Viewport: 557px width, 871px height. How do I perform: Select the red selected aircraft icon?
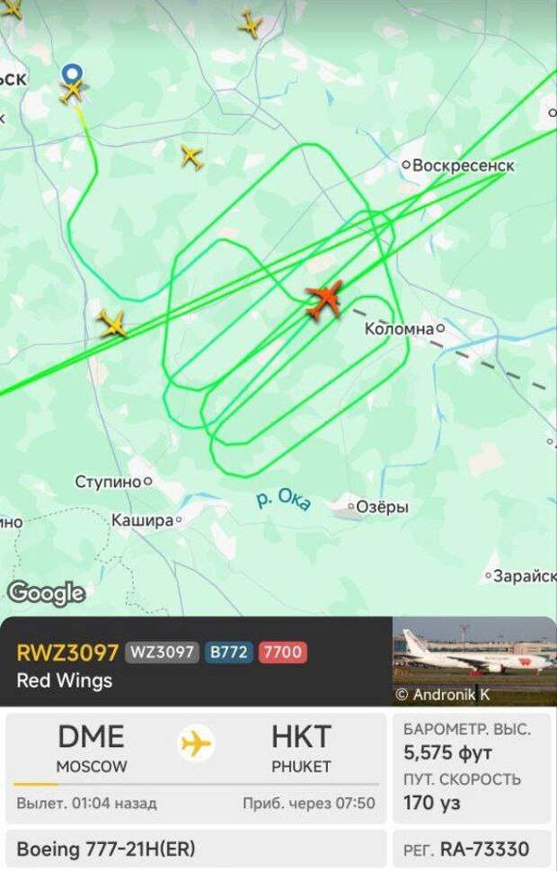325,299
